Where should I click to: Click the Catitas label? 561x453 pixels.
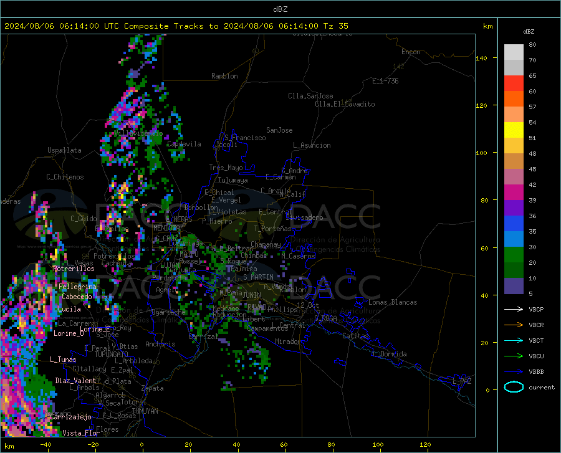(x=356, y=336)
